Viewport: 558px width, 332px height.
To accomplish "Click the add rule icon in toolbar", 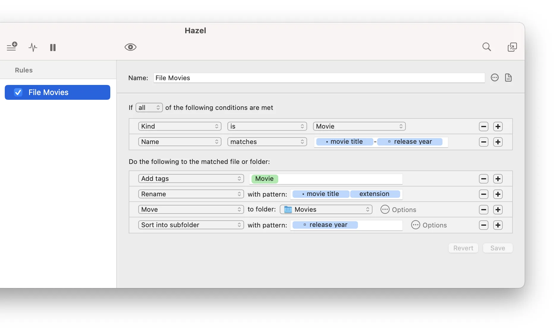I will click(12, 47).
